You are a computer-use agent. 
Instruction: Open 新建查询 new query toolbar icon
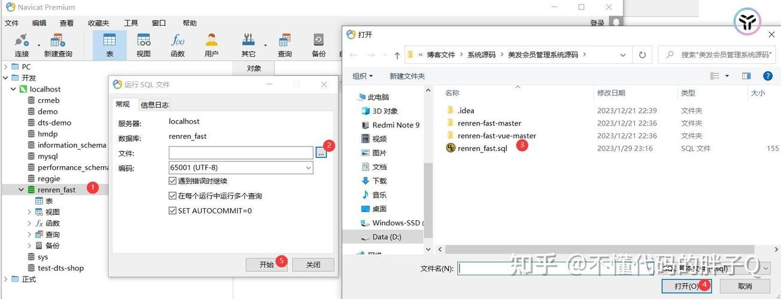(x=58, y=45)
